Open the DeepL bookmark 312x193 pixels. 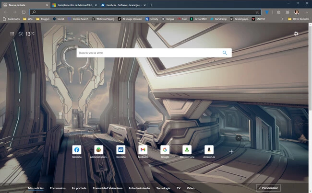point(58,19)
